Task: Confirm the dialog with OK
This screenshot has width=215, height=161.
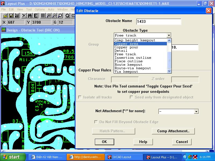Action: [104, 142]
